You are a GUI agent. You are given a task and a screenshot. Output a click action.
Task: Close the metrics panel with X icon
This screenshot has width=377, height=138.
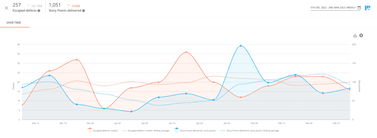(x=7, y=8)
